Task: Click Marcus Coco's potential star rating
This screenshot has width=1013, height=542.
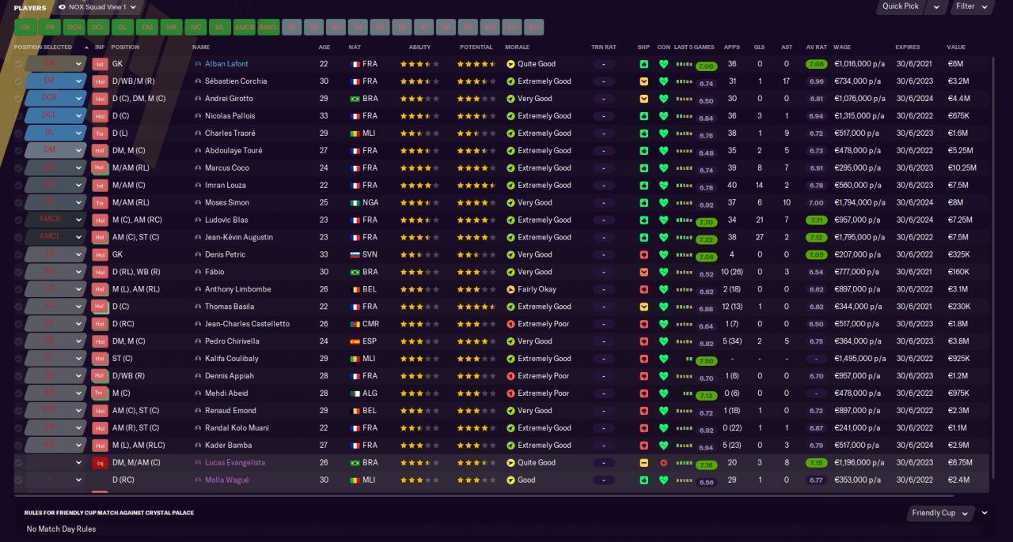Action: click(x=476, y=167)
